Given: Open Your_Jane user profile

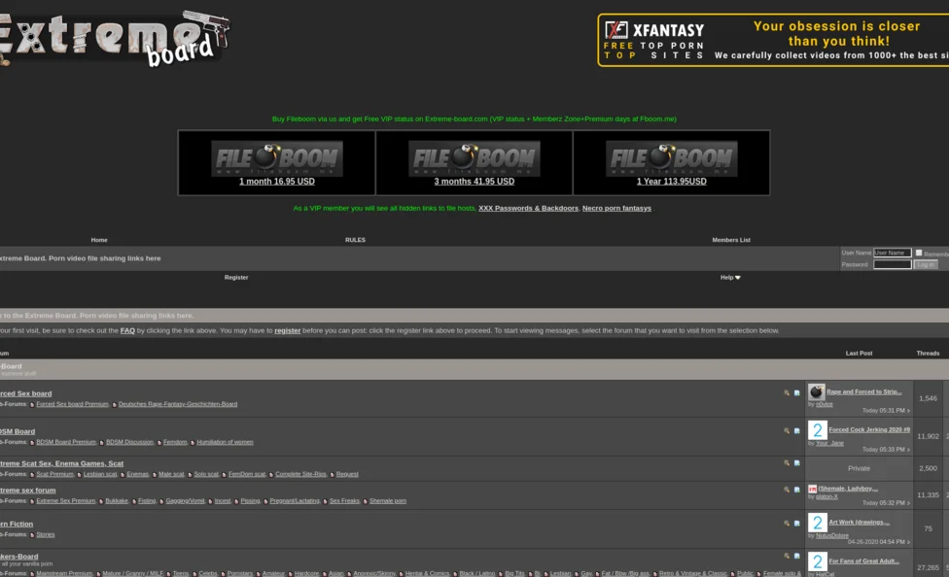Looking at the screenshot, I should pyautogui.click(x=829, y=443).
